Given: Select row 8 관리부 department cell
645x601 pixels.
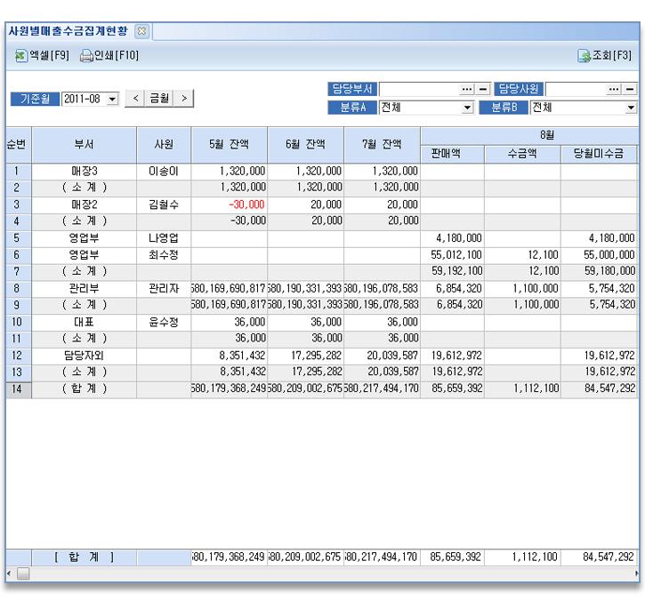Looking at the screenshot, I should tap(84, 289).
